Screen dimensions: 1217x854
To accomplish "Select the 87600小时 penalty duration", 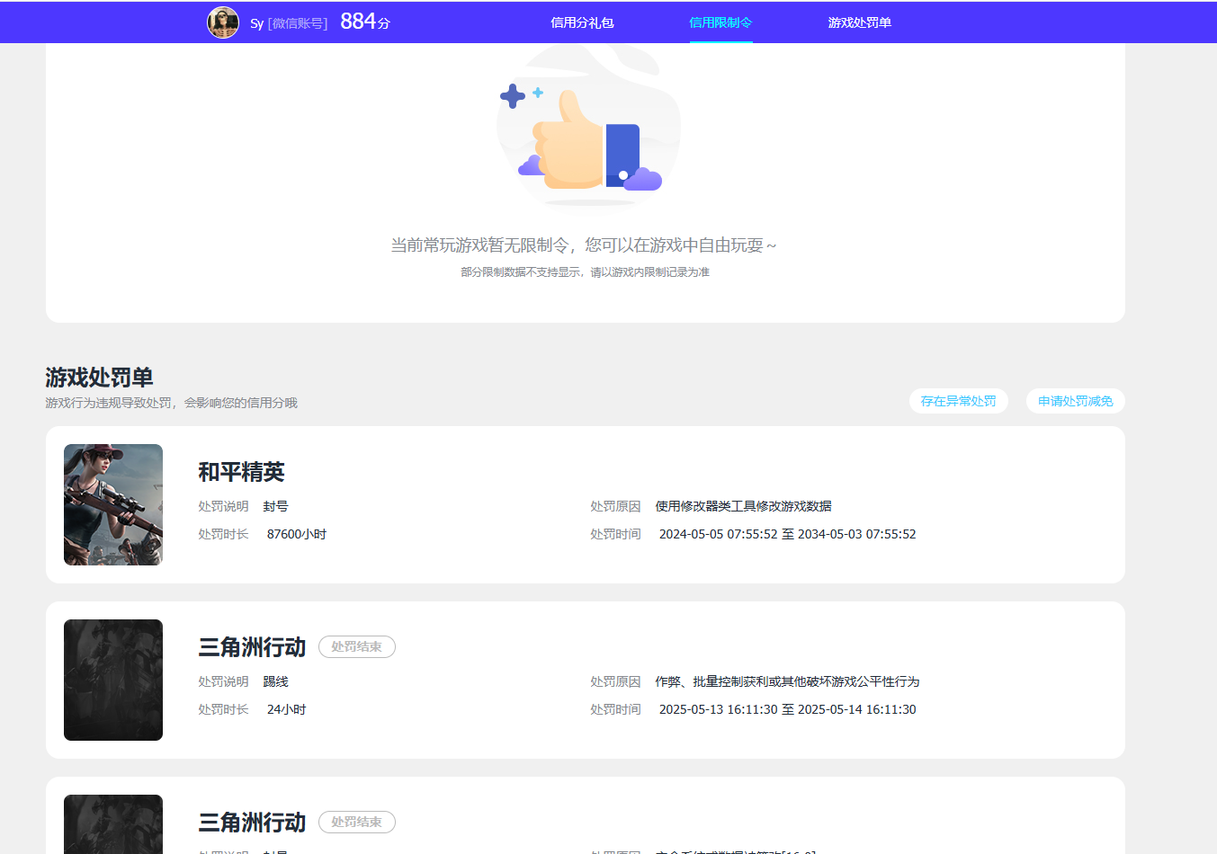I will pyautogui.click(x=297, y=534).
